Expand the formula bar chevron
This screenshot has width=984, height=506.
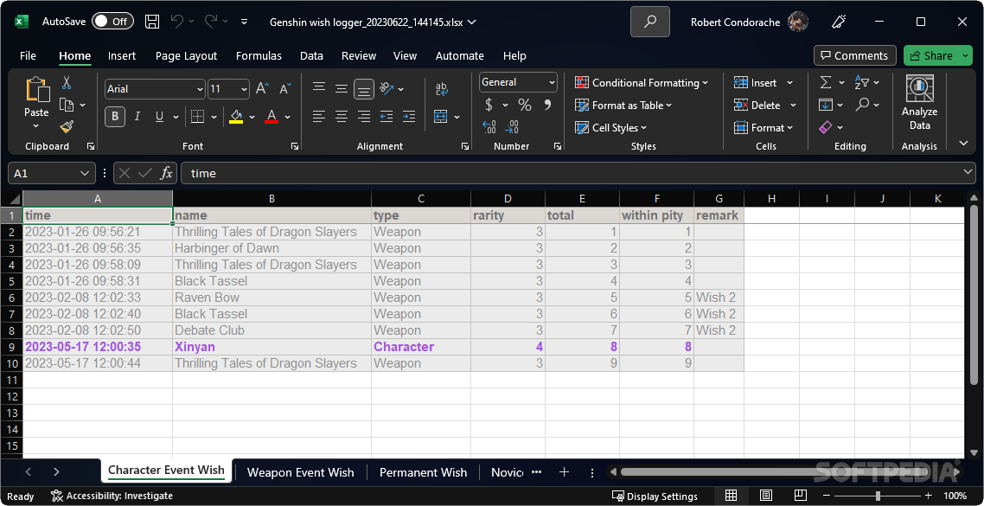(967, 173)
